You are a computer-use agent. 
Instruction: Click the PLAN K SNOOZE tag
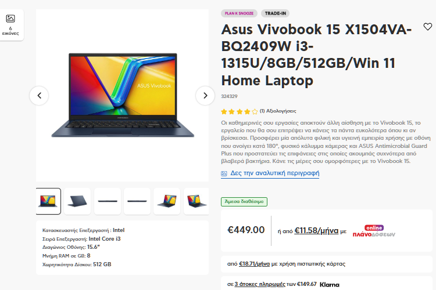[x=239, y=13]
